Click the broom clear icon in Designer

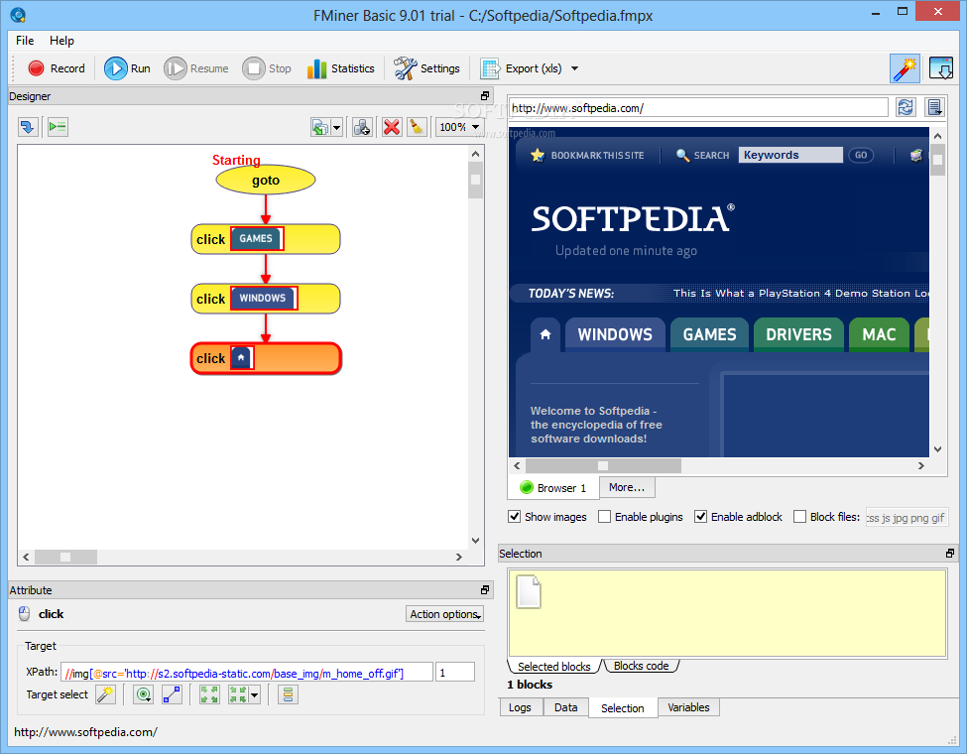pos(417,128)
